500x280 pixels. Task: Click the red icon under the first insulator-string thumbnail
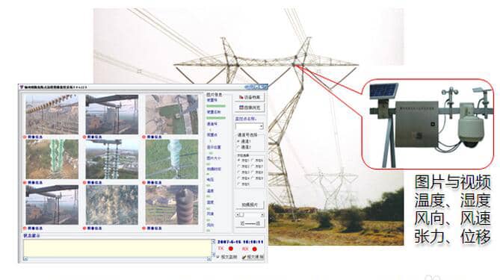[25, 137]
